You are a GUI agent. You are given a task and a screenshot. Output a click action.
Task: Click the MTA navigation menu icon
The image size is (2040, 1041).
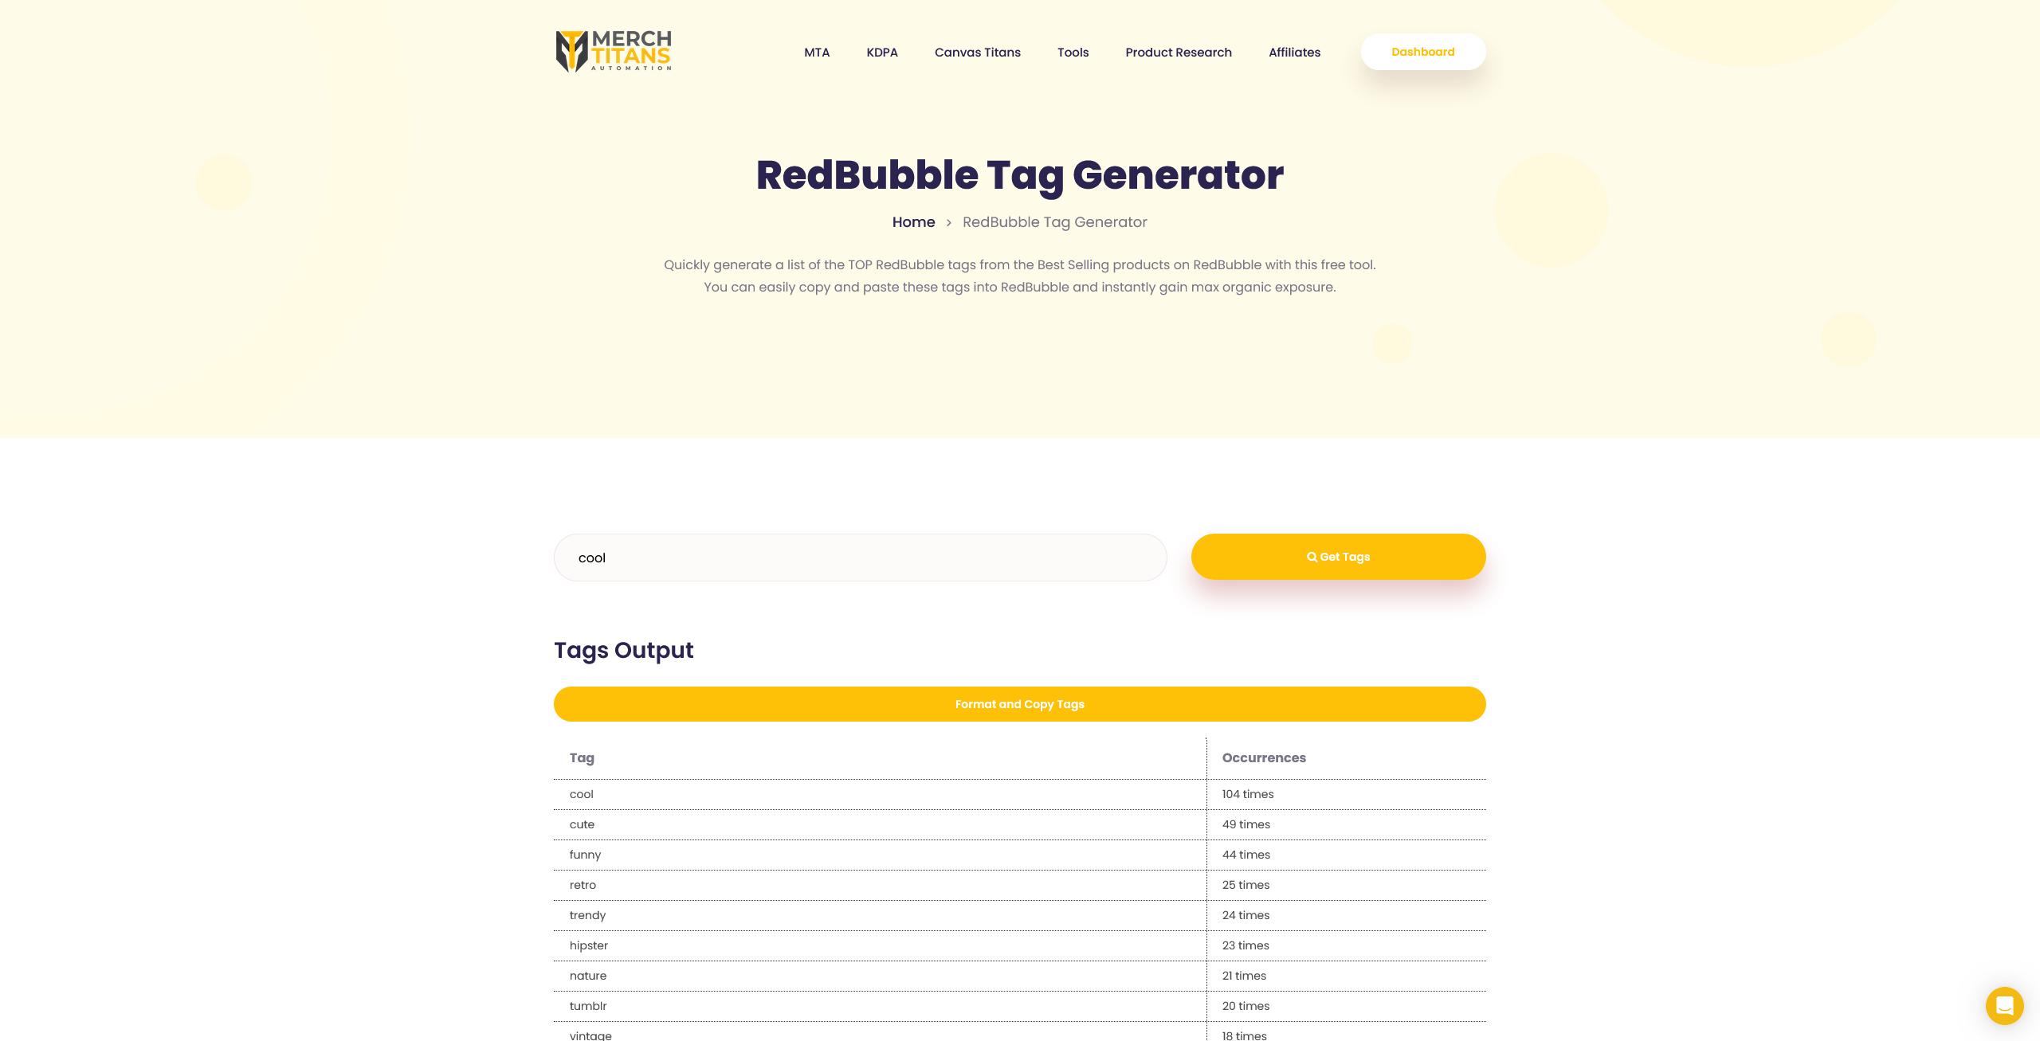point(817,52)
